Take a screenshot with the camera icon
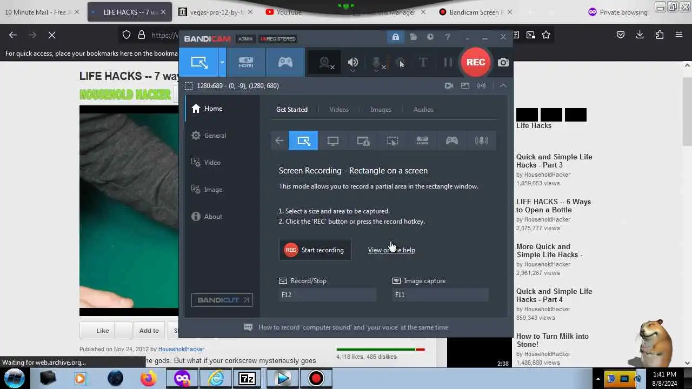This screenshot has height=389, width=692. click(x=503, y=63)
